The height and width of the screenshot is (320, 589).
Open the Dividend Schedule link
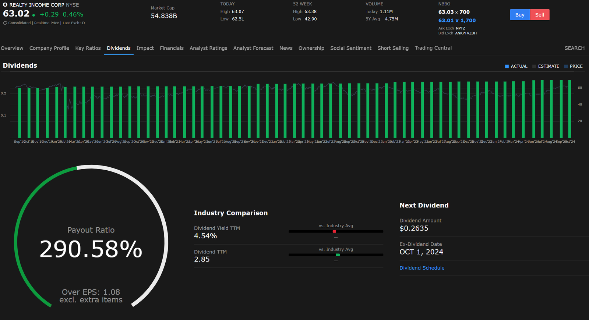[422, 268]
